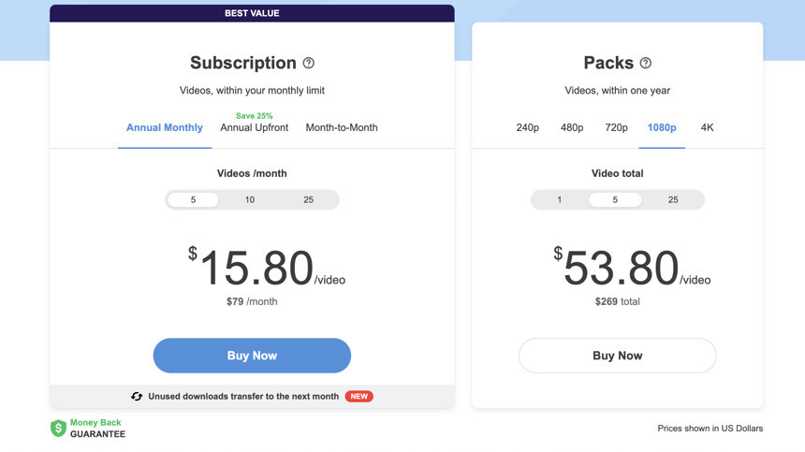Image resolution: width=805 pixels, height=452 pixels.
Task: Click the Money Back Guarantee shield icon
Action: point(58,429)
